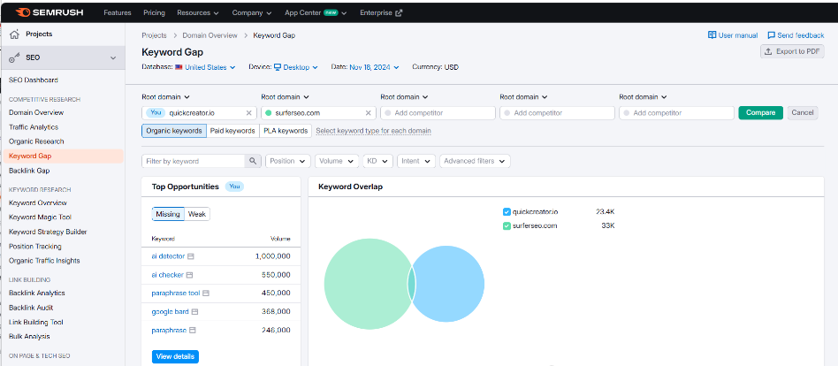
Task: Click the Cancel button
Action: click(802, 113)
